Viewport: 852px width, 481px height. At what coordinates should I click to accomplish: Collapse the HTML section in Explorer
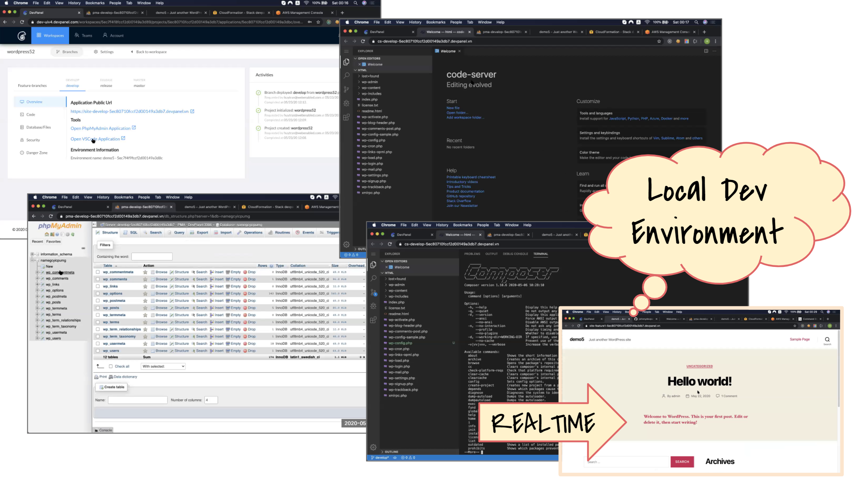361,70
